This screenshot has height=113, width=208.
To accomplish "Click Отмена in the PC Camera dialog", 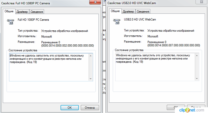I will 90,108.
